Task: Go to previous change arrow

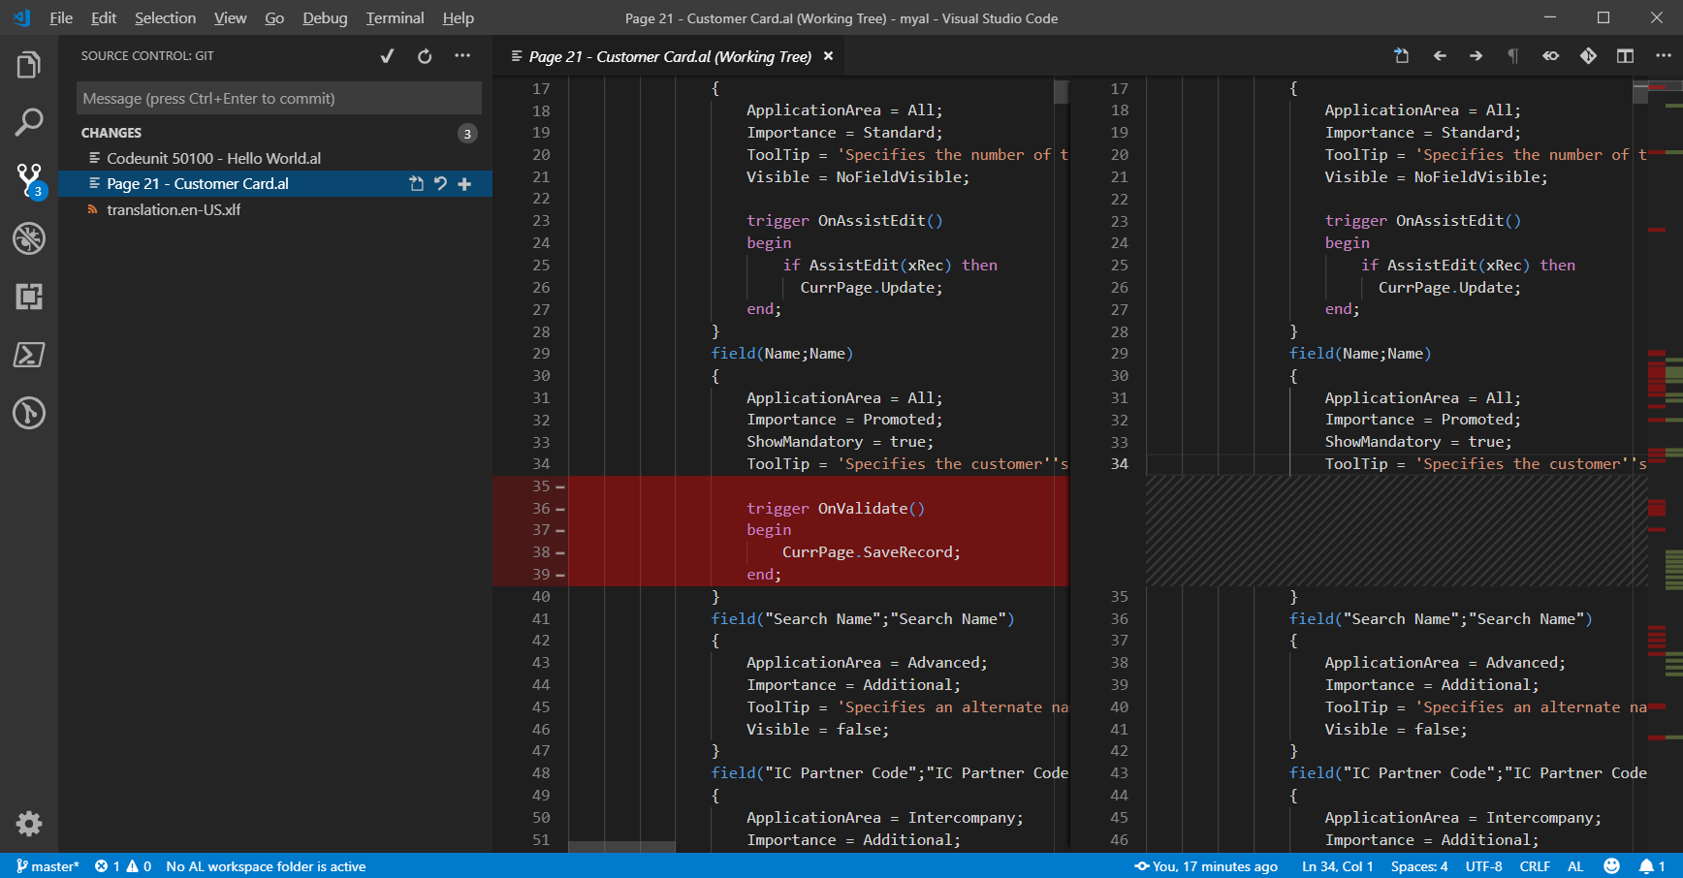Action: [x=1440, y=56]
